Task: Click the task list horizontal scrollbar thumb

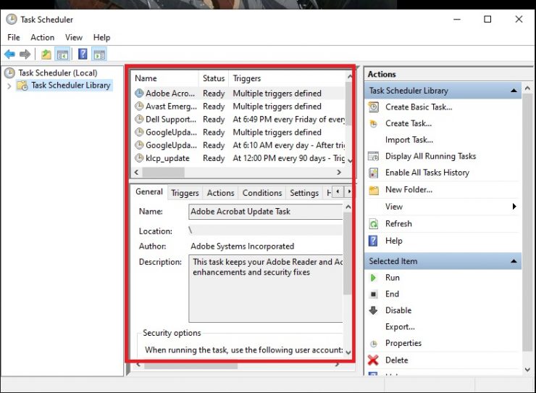Action: 164,172
